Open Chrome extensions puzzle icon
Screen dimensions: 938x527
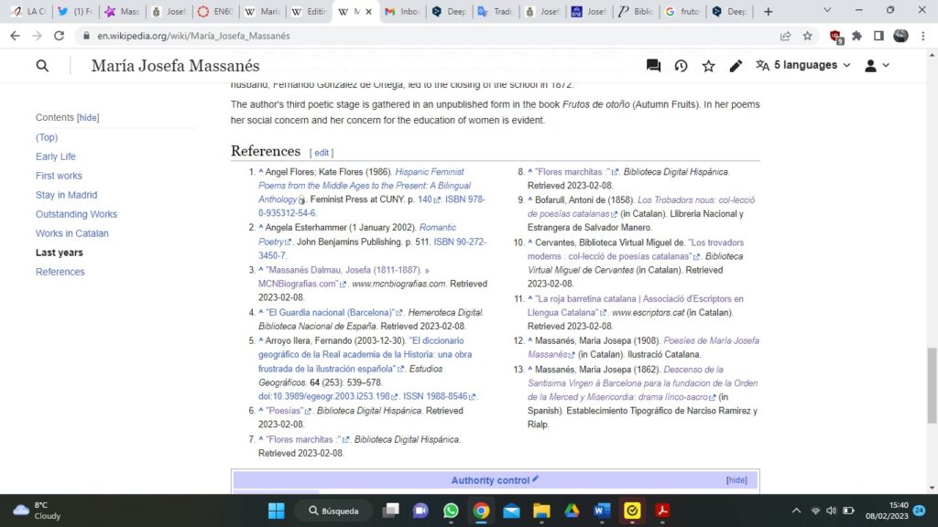tap(856, 36)
